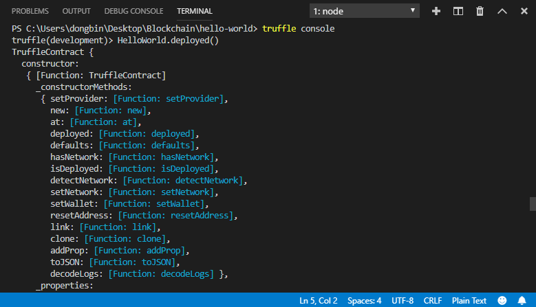Click '[Function: isDeployed]' text
Image resolution: width=536 pixels, height=307 pixels.
161,168
